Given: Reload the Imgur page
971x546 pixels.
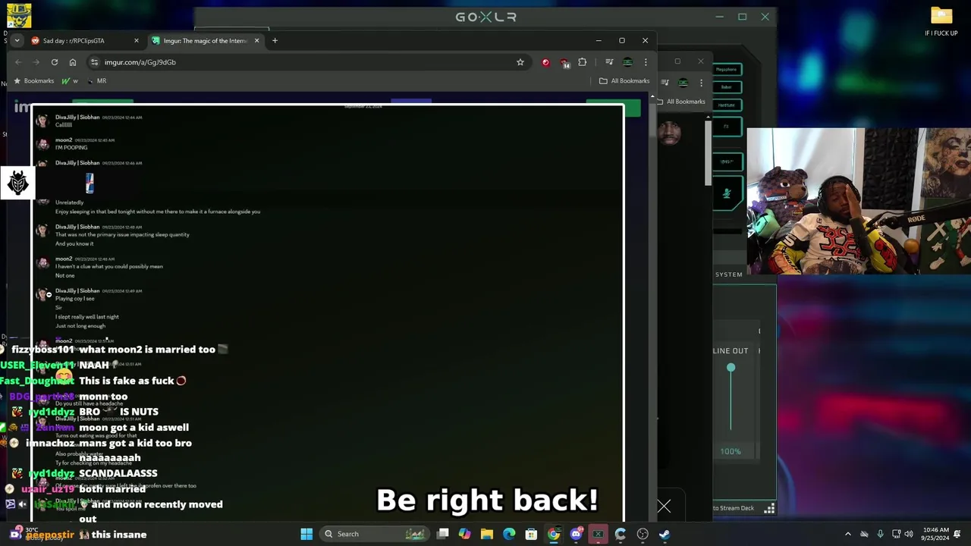Looking at the screenshot, I should pyautogui.click(x=55, y=62).
